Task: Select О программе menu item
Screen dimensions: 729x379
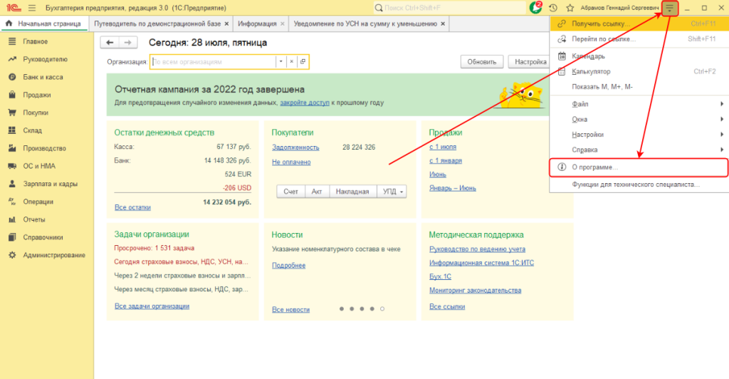Action: point(639,167)
